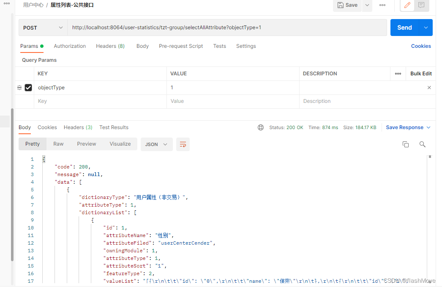
Task: Click the left sidebar ellipsis icon
Action: coord(7,4)
